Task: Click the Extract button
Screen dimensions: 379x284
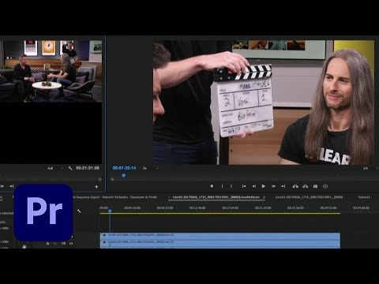Action: (306, 186)
